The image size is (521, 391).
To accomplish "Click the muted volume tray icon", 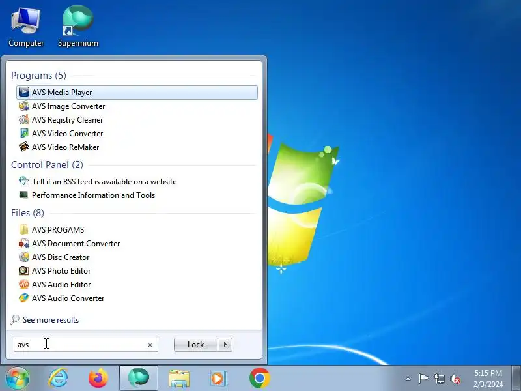I will coord(455,379).
